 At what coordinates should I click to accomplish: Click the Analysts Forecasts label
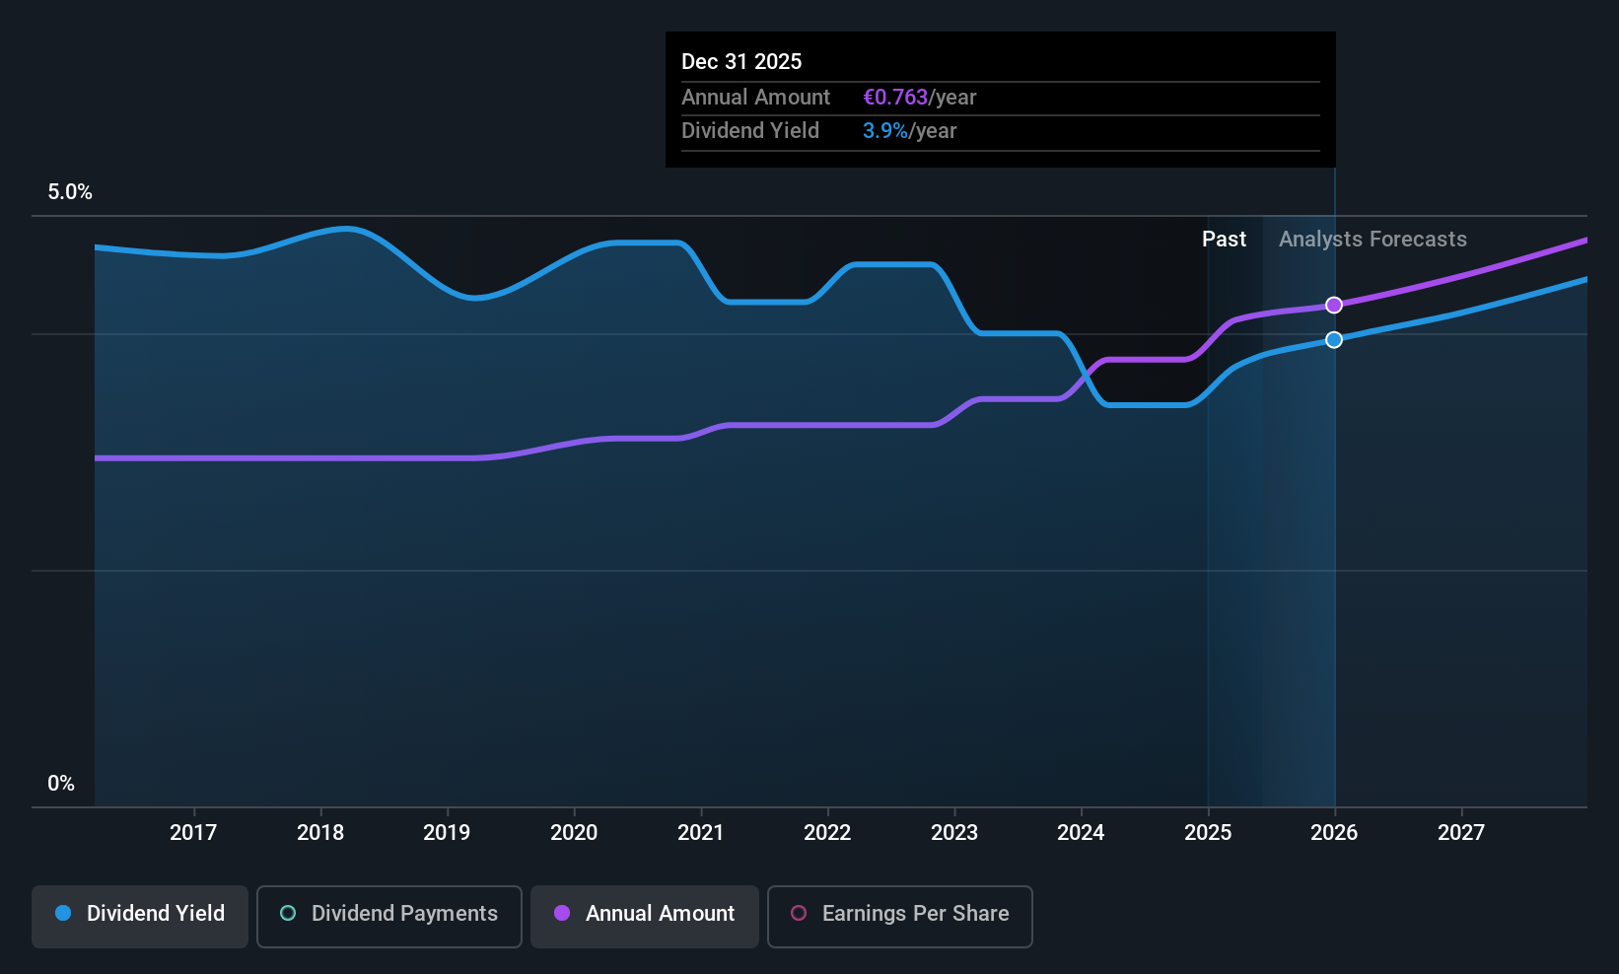point(1373,240)
